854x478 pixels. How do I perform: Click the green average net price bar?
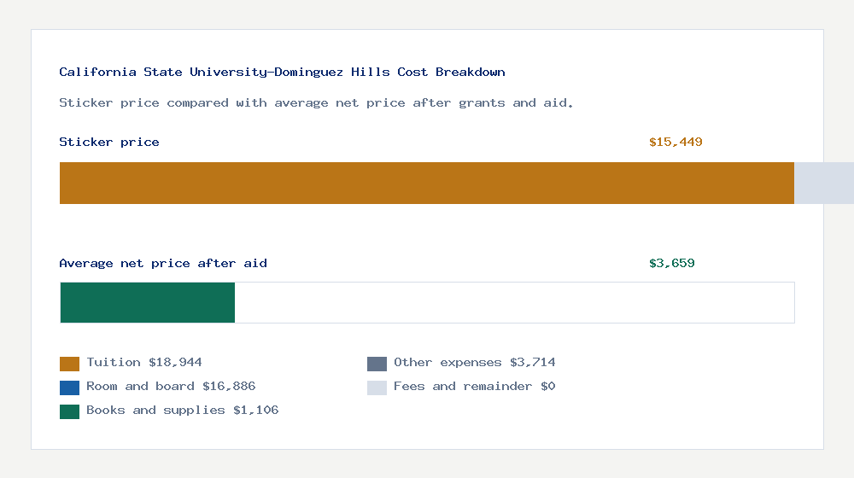148,303
